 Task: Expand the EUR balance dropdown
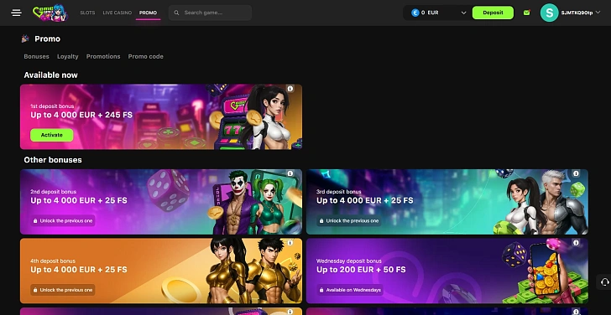tap(463, 13)
